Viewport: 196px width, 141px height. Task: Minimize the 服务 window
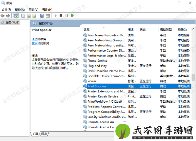(168, 3)
